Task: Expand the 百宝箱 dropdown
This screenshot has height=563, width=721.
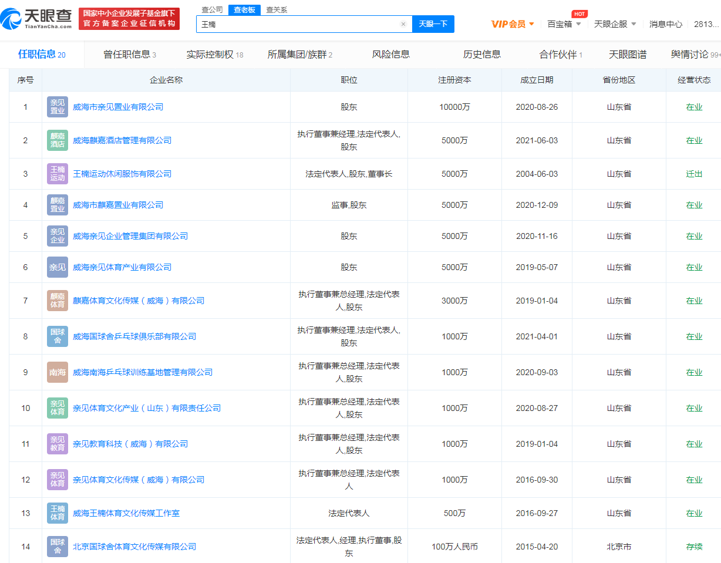Action: point(564,24)
